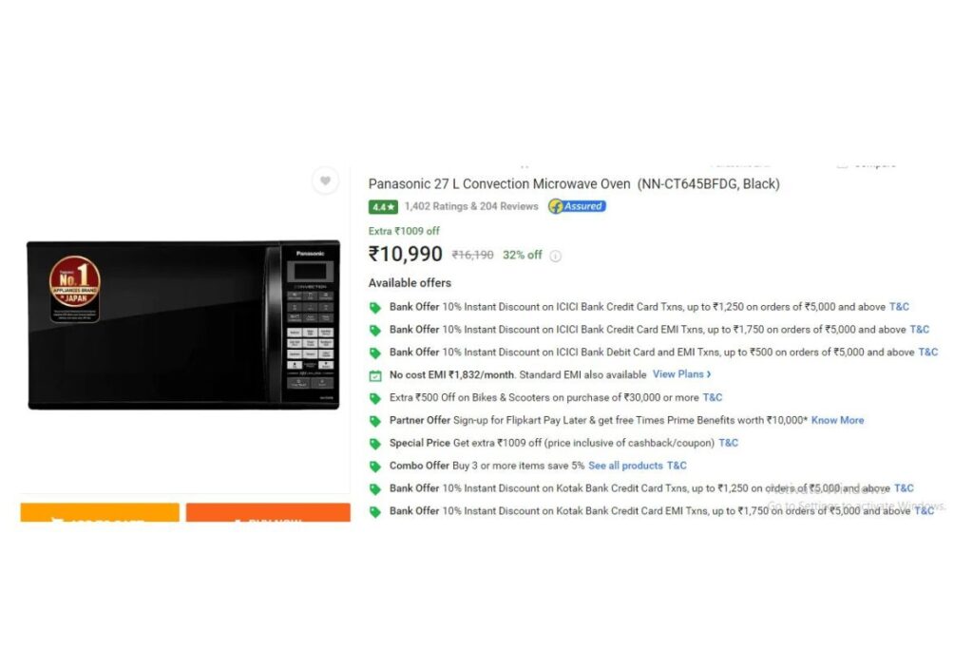Click the Flipkart Assured badge
973x649 pixels.
[577, 206]
